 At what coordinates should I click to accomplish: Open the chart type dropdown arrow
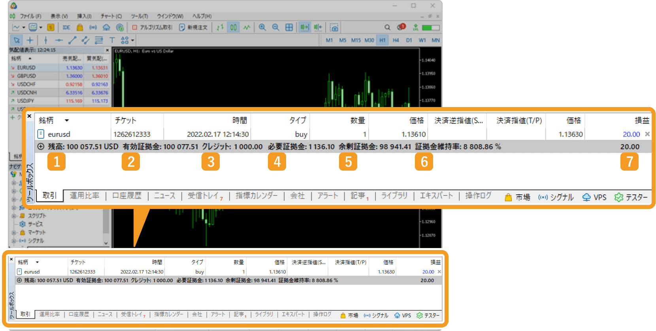[x=23, y=28]
